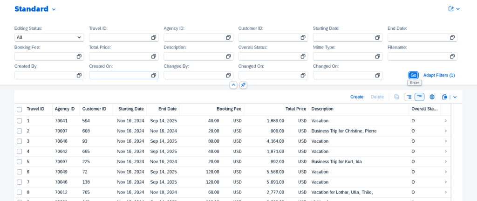Collapse the filter header with chevron
Viewport: 477px width, 201px height.
pos(233,85)
